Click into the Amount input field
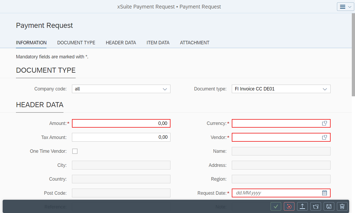Image resolution: width=355 pixels, height=213 pixels. pyautogui.click(x=121, y=123)
